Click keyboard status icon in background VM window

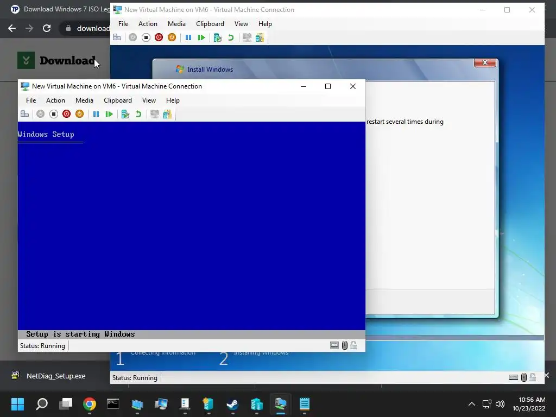click(x=513, y=377)
